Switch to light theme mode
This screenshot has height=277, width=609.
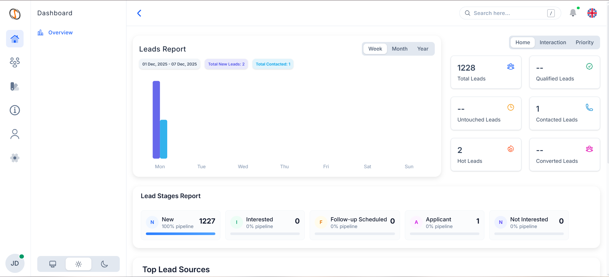(78, 264)
